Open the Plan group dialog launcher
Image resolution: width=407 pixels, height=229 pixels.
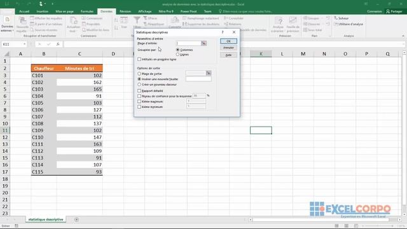pyautogui.click(x=330, y=36)
